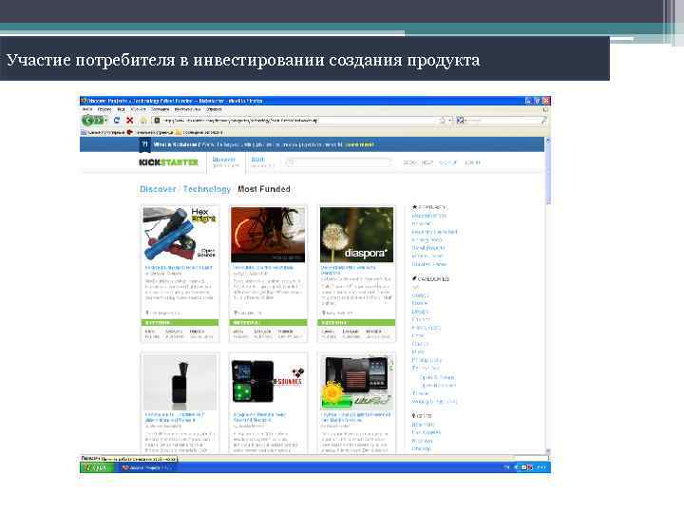This screenshot has width=684, height=513.
Task: Click the Technology breadcrumb link
Action: point(207,189)
